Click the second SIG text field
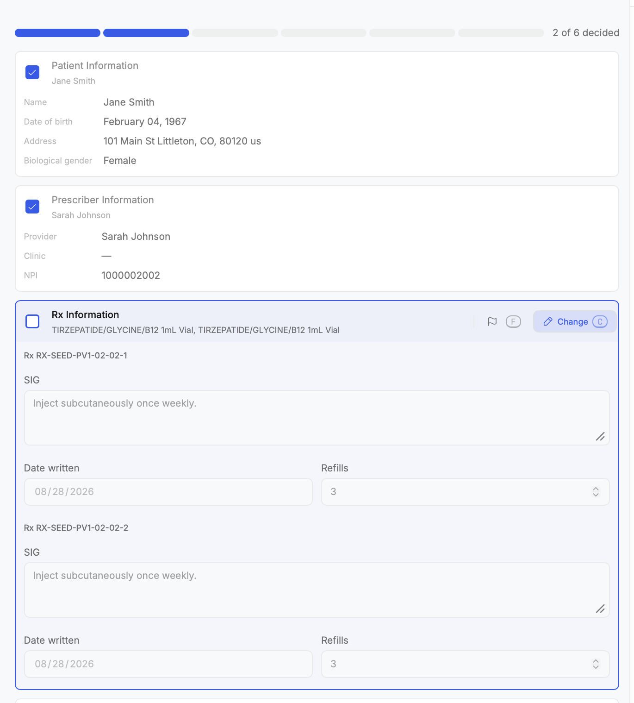Image resolution: width=634 pixels, height=703 pixels. coord(317,590)
